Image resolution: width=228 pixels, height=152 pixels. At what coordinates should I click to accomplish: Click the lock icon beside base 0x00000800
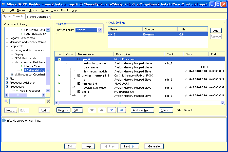click(186, 71)
